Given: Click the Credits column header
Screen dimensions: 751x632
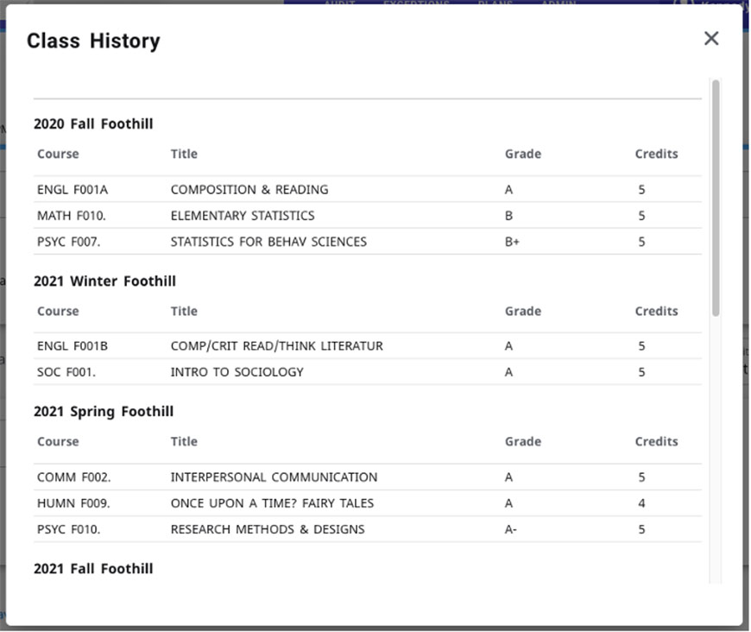Looking at the screenshot, I should tap(656, 154).
